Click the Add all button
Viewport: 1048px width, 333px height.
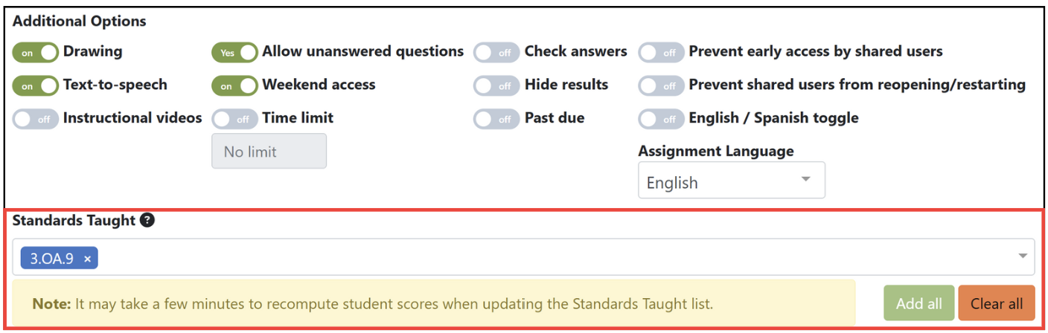point(919,303)
